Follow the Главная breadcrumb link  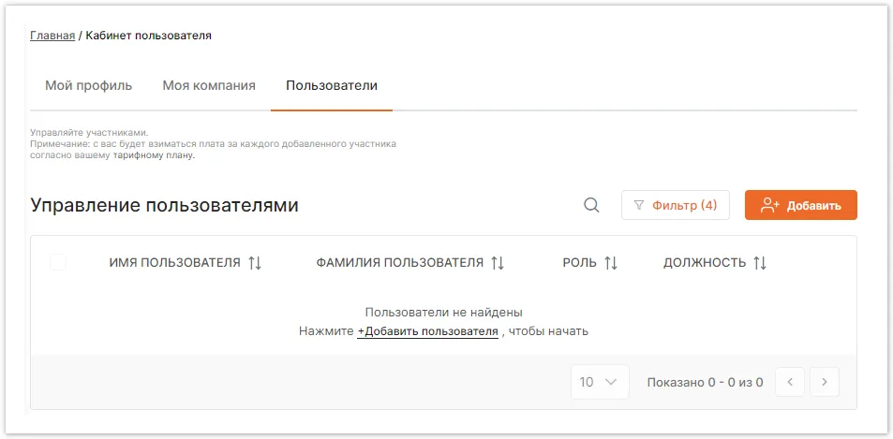(x=52, y=36)
